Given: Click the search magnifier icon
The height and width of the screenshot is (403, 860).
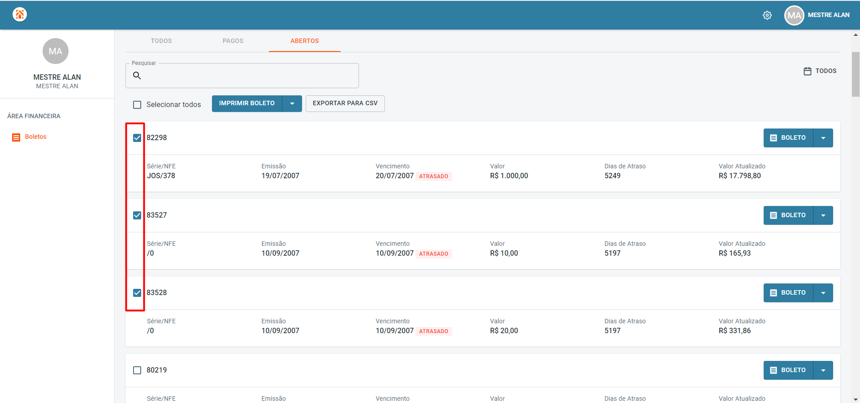Looking at the screenshot, I should point(137,76).
